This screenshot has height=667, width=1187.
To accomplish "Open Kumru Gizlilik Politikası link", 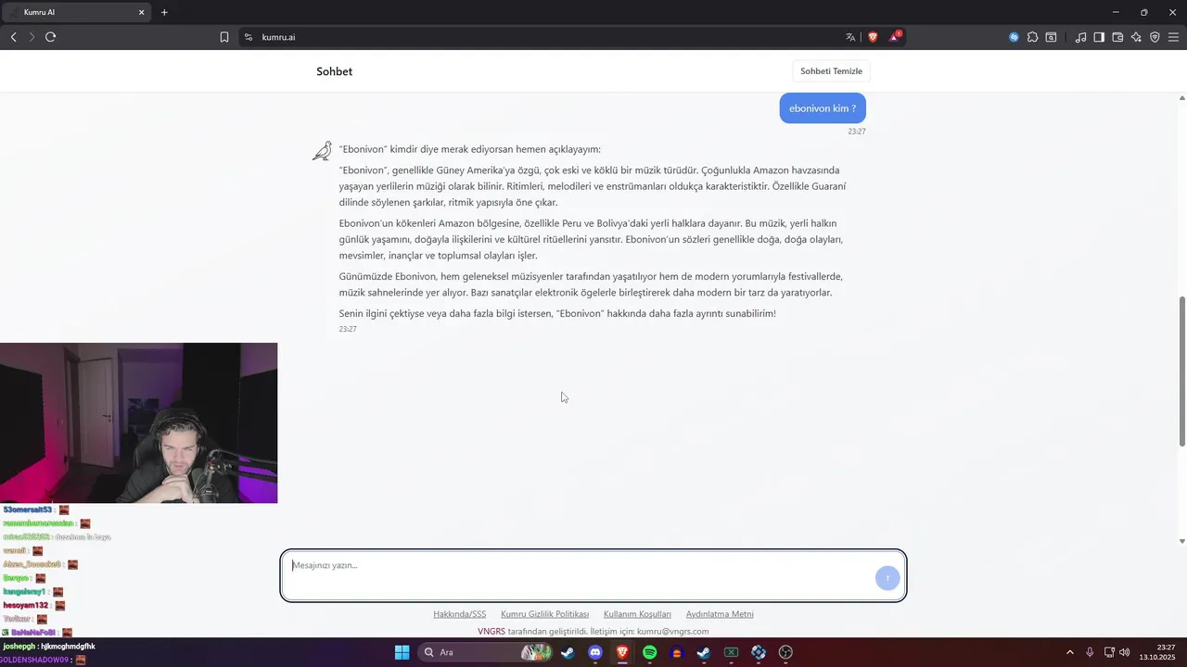I will (x=544, y=614).
